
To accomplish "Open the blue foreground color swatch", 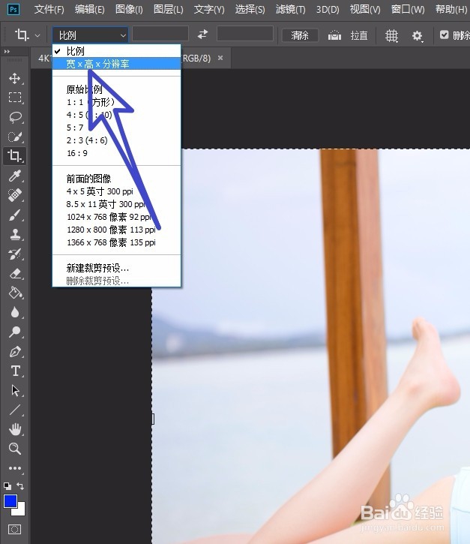I will 10,501.
